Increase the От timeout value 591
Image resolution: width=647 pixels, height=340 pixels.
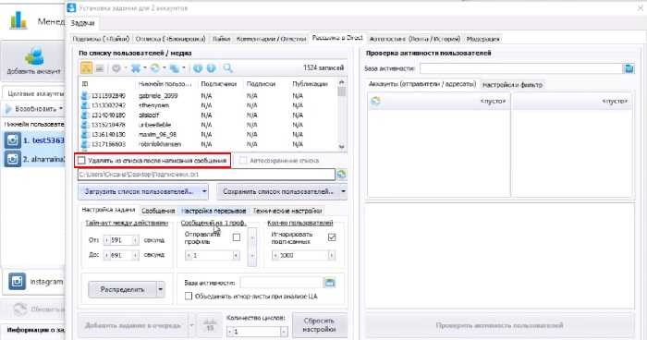[135, 240]
